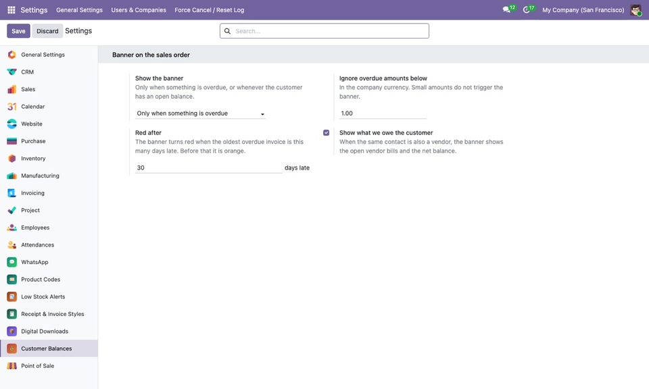Image resolution: width=649 pixels, height=389 pixels.
Task: Click the Digital Downloads sidebar icon
Action: pos(12,332)
